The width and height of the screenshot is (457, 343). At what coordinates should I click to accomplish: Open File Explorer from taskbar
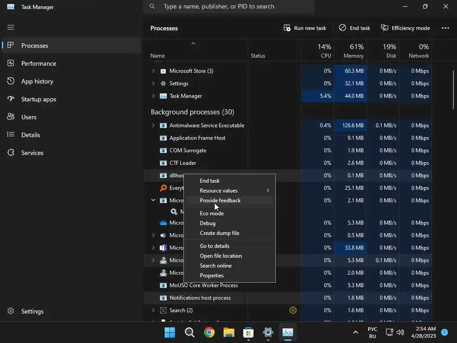pos(229,332)
